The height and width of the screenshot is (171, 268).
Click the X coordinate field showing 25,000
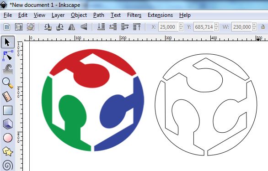pos(168,27)
